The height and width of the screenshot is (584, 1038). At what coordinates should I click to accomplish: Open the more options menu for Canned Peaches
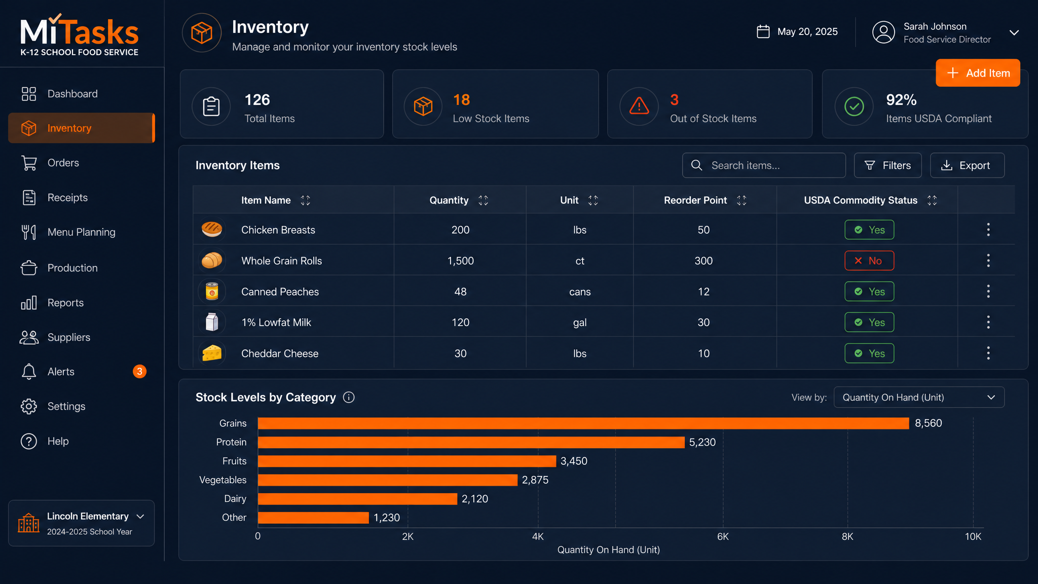click(x=988, y=291)
